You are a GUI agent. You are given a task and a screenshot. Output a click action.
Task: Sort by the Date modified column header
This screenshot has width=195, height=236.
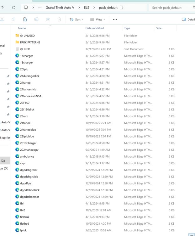[94, 28]
